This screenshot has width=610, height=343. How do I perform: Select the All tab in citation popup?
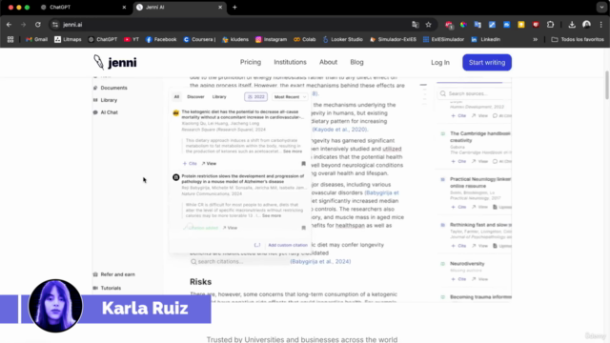(x=176, y=97)
